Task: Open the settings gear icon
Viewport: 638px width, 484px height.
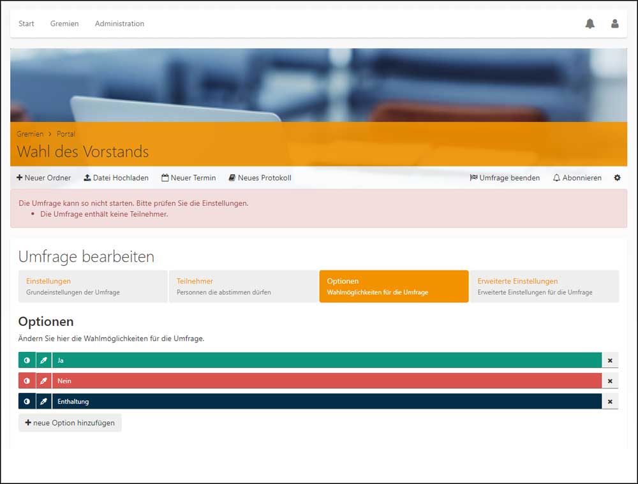Action: (x=617, y=178)
